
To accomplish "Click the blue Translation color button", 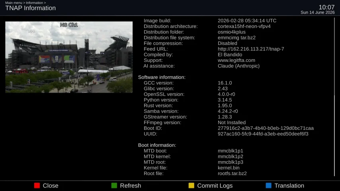I will (268, 185).
